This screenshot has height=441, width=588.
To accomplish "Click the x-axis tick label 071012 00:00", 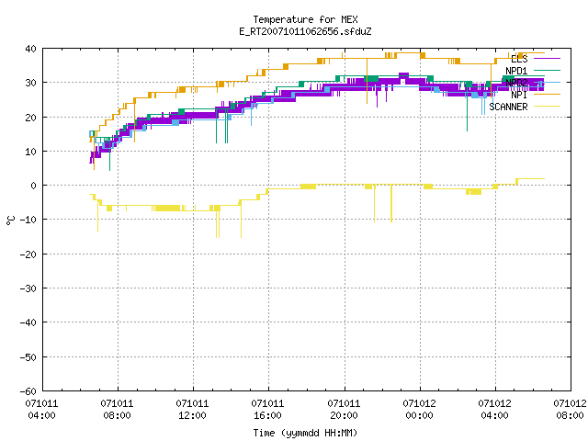I will coord(419,409).
